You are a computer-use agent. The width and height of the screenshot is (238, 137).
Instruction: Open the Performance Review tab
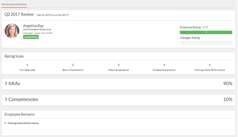(14, 4)
